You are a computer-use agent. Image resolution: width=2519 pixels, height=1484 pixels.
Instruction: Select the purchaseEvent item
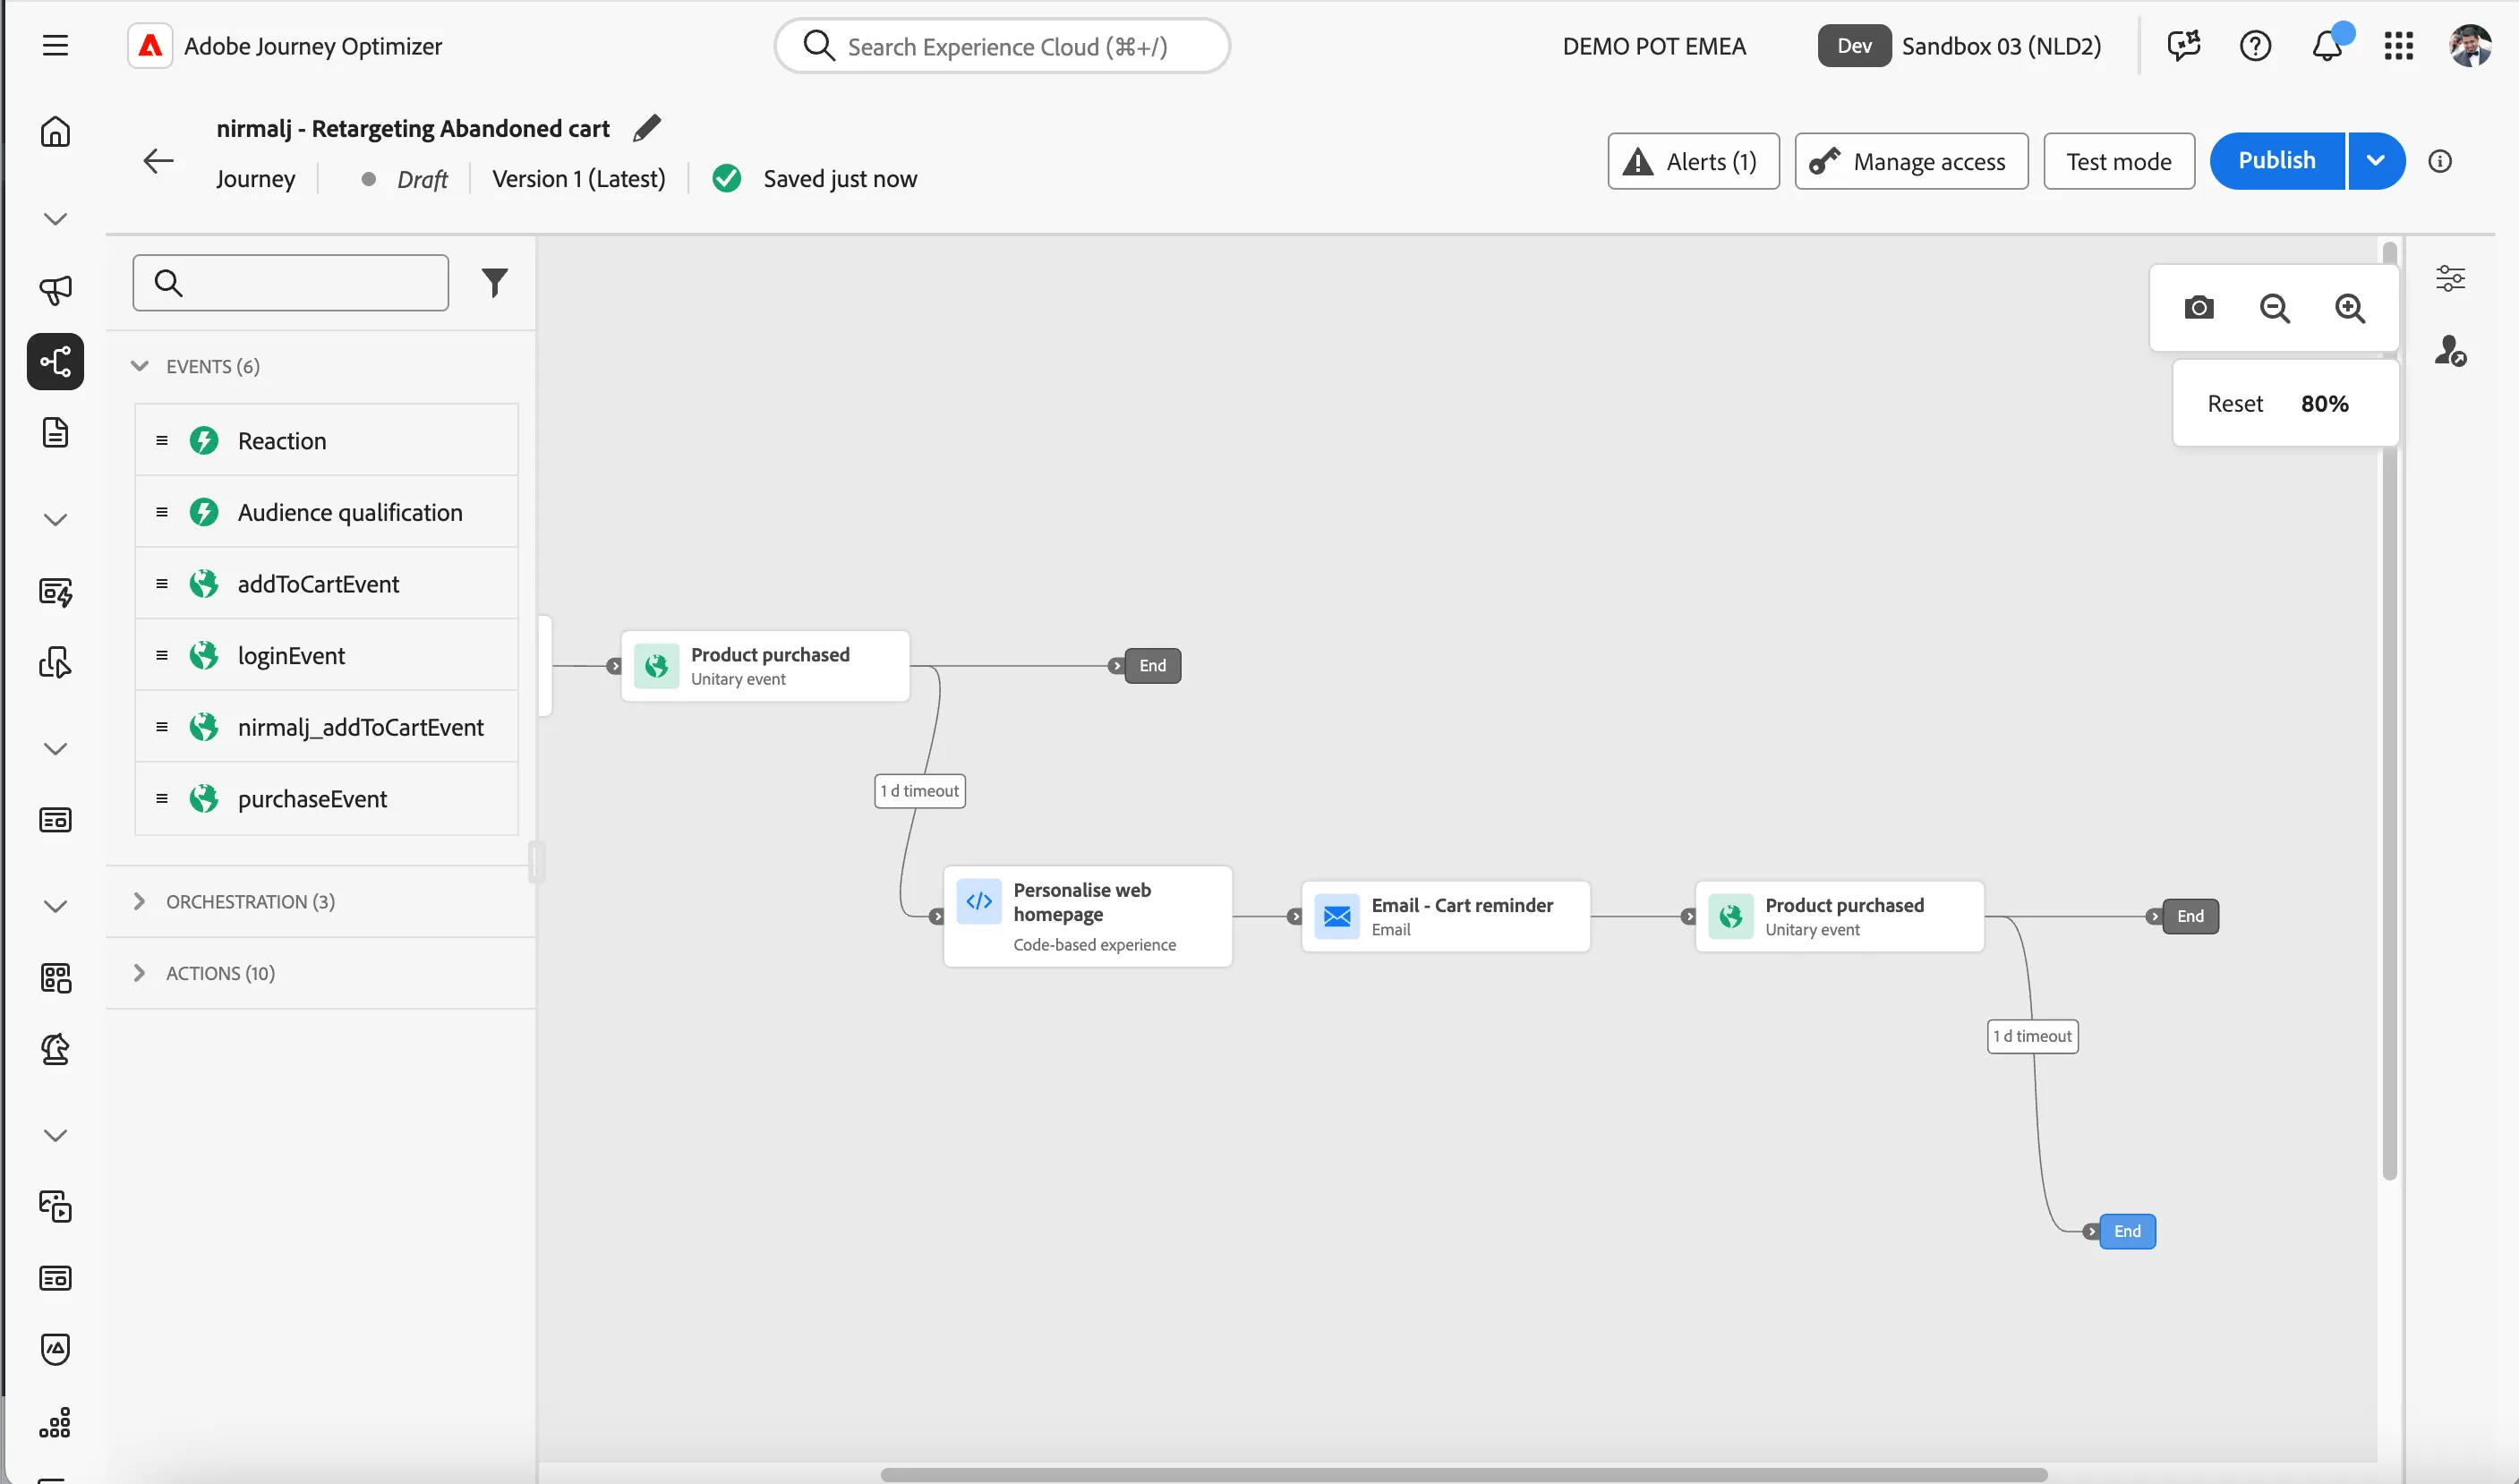(x=326, y=798)
